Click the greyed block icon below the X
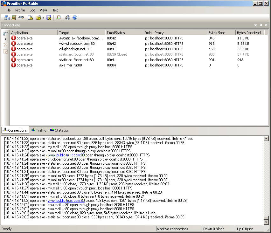271x233 pixels. point(5,51)
